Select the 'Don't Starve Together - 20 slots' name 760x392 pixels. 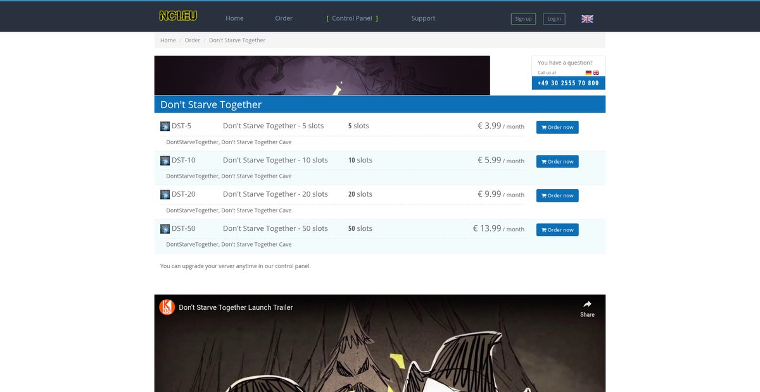(x=275, y=194)
